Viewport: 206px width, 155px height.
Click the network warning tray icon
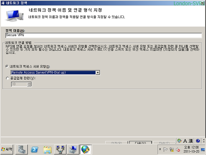pos(172,150)
